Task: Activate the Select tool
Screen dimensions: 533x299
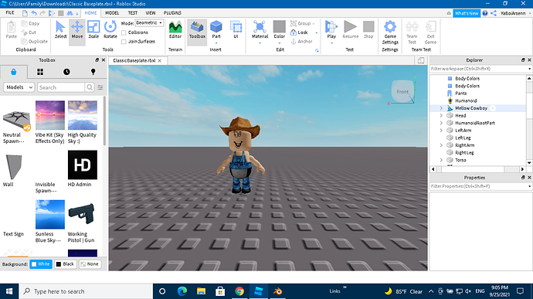Action: click(x=60, y=29)
